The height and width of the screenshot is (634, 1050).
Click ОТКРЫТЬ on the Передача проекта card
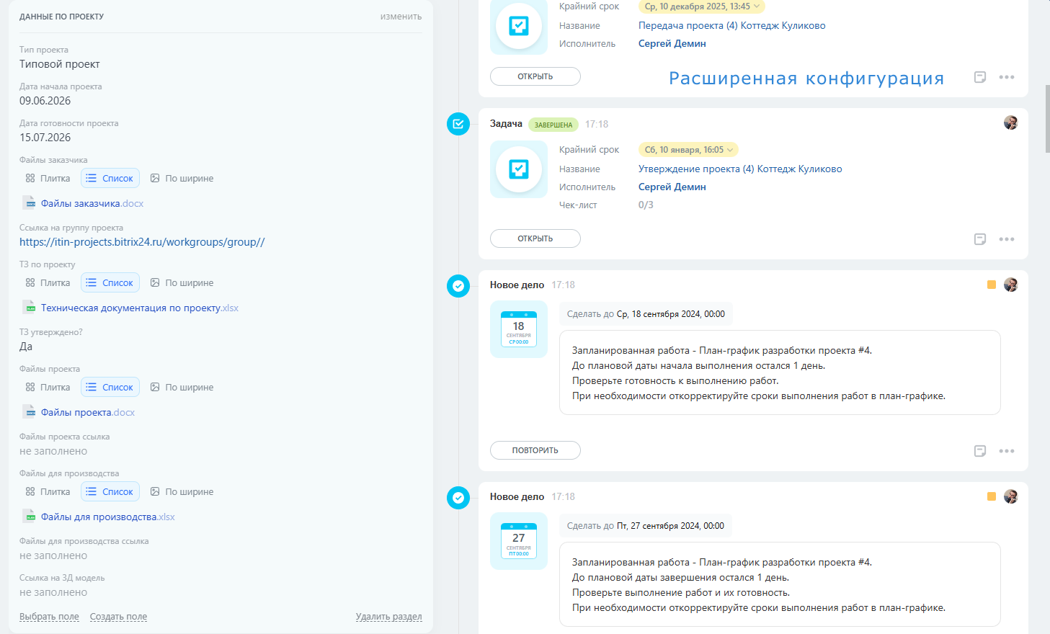pos(535,76)
